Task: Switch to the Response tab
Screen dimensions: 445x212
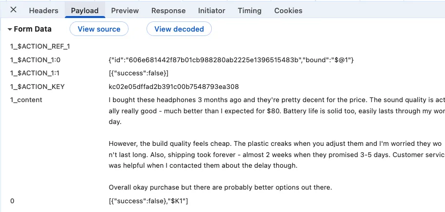Action: [x=168, y=10]
